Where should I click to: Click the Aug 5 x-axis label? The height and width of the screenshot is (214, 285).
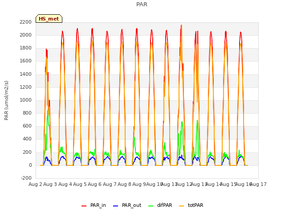pos(80,184)
